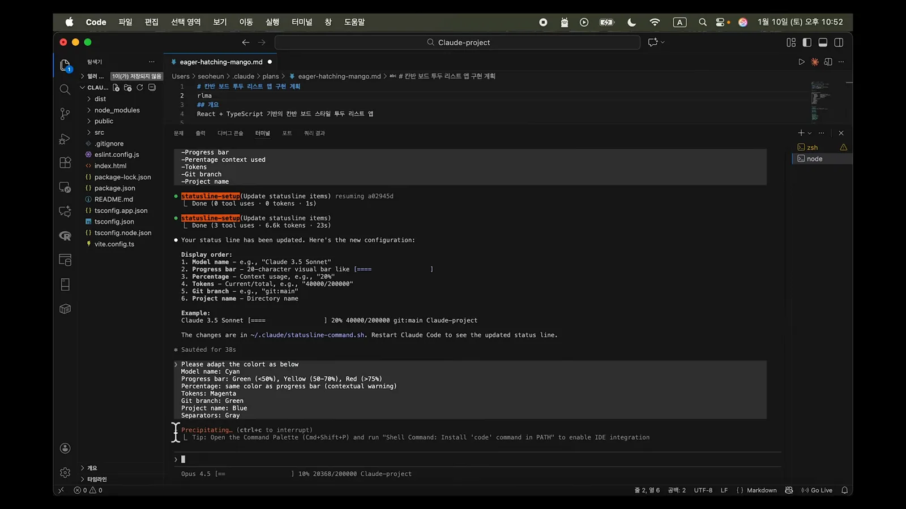Expand the 타임라인 section

click(x=97, y=479)
